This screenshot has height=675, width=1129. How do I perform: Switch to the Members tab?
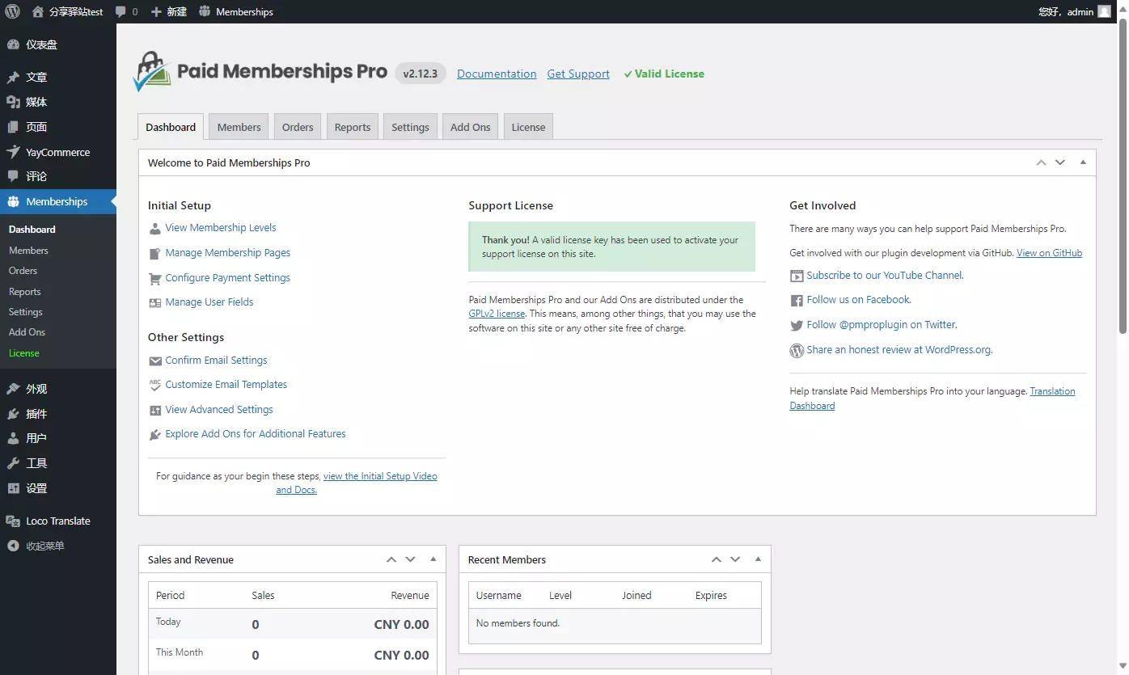[239, 127]
